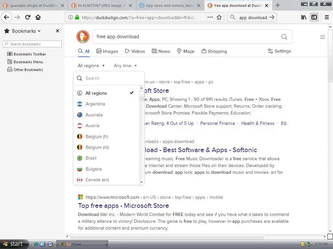Image resolution: width=333 pixels, height=249 pixels.
Task: Open the Health & Fitness sublink
Action: (x=258, y=123)
